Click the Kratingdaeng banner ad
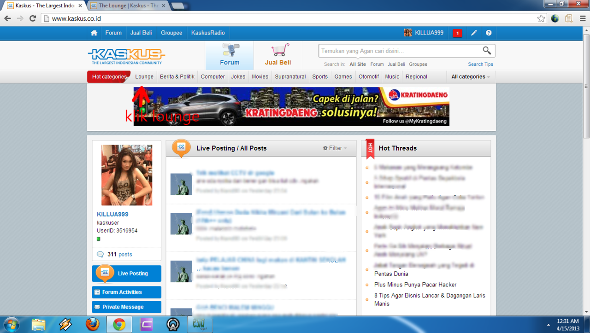 [291, 106]
